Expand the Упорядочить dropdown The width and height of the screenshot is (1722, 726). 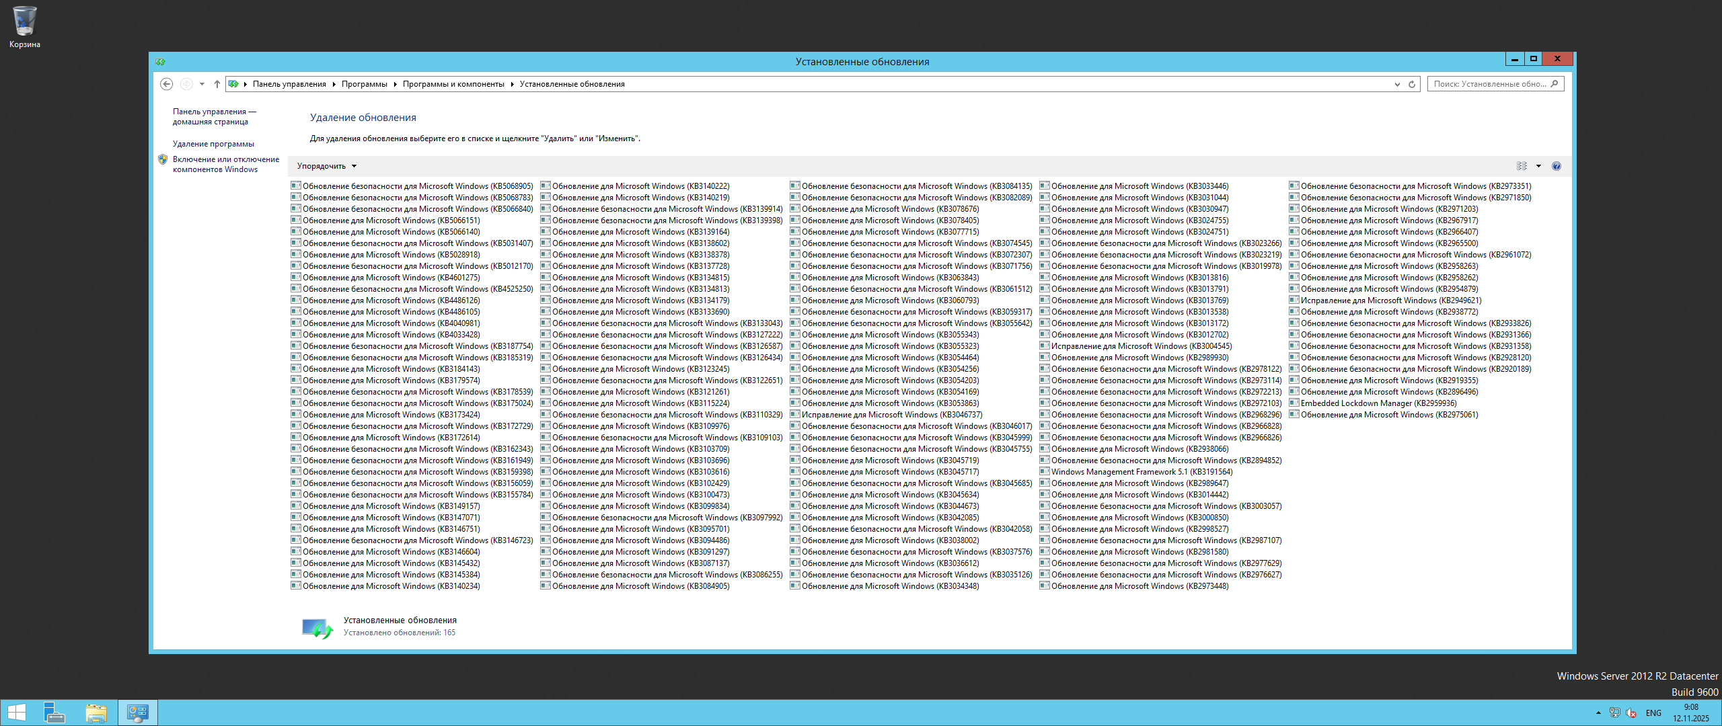click(x=327, y=166)
